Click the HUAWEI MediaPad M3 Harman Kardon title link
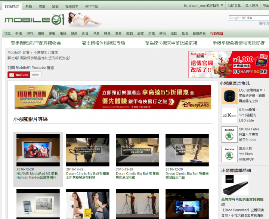The width and height of the screenshot is (269, 219). click(37, 176)
